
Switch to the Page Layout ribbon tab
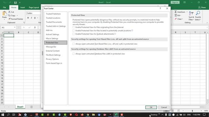34,7
